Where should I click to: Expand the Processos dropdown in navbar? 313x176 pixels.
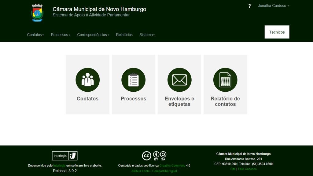tap(61, 35)
